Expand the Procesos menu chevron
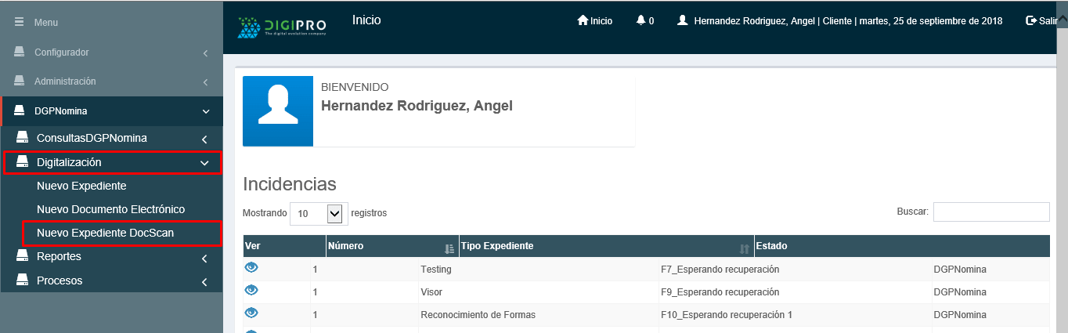This screenshot has height=333, width=1068. [x=204, y=281]
